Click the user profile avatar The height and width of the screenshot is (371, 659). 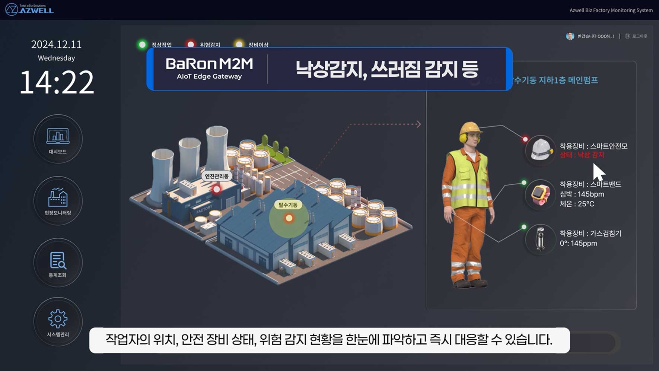pos(570,36)
